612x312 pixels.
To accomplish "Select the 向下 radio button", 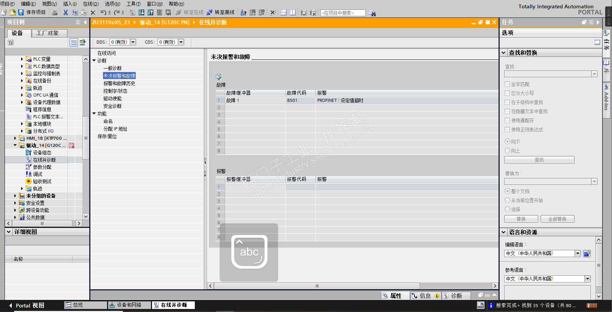I will pos(508,142).
